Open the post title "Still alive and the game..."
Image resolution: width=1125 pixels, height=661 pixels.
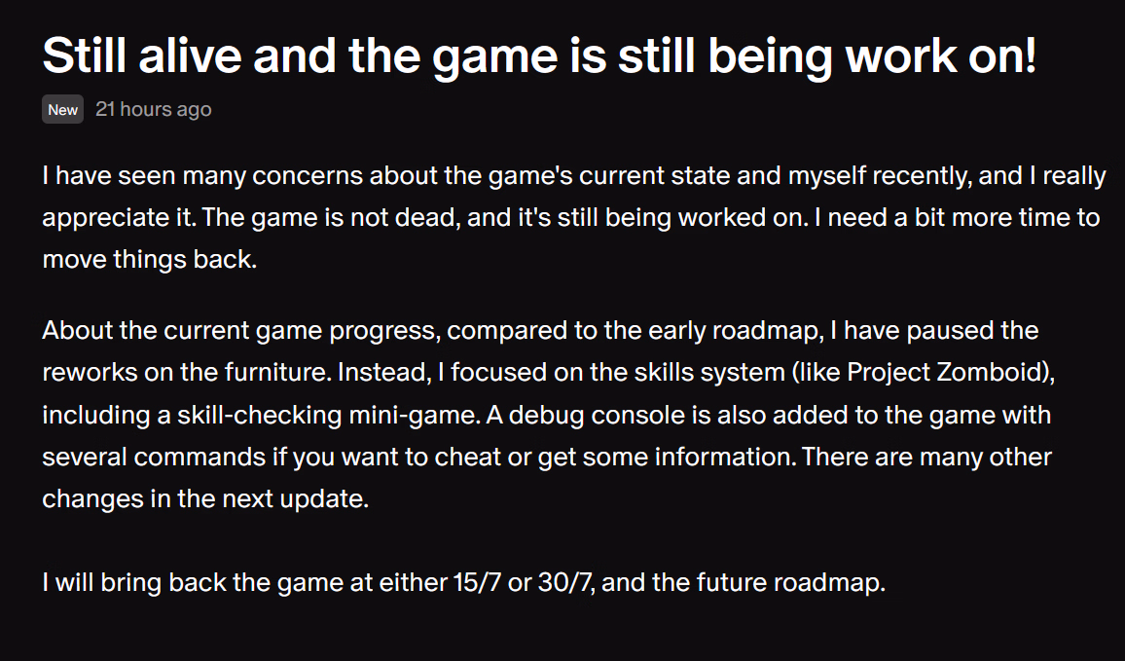(x=539, y=56)
